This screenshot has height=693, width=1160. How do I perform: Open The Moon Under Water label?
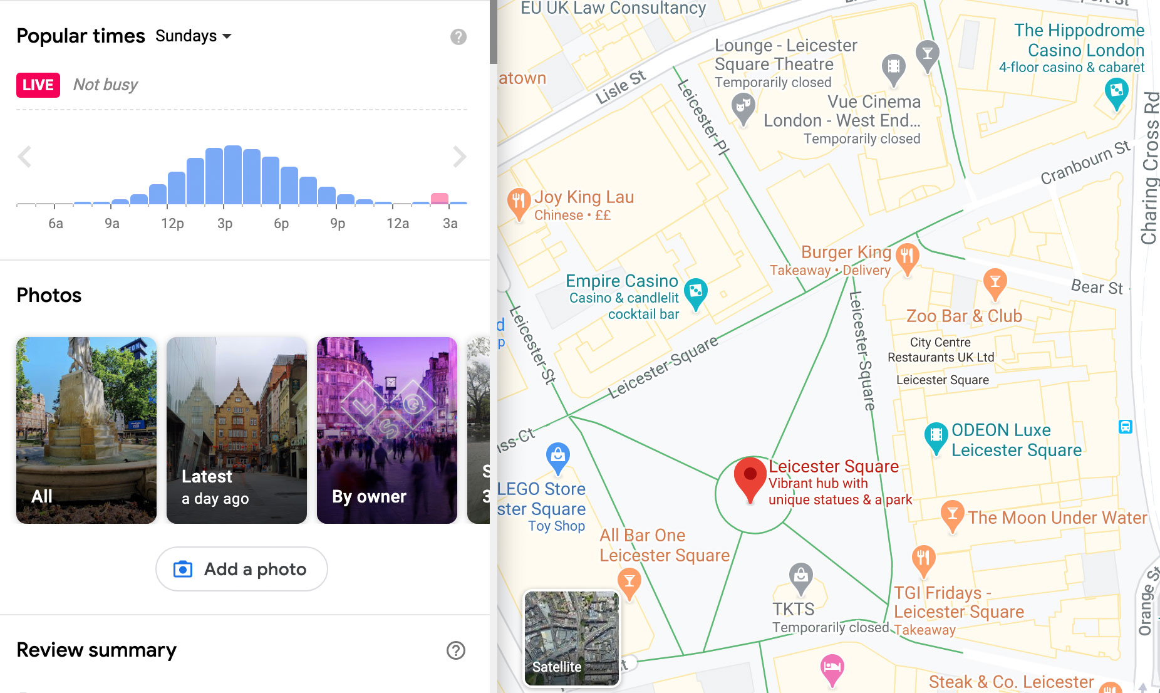[x=1057, y=518]
